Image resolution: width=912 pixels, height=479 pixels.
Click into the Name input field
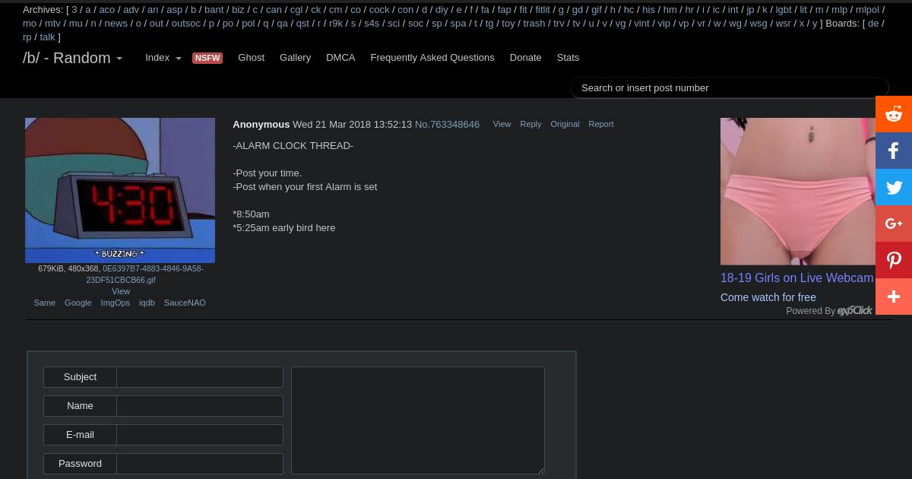point(200,406)
